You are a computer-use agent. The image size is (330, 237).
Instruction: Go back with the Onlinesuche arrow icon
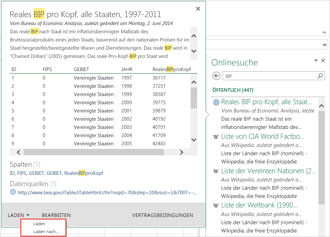click(x=216, y=76)
